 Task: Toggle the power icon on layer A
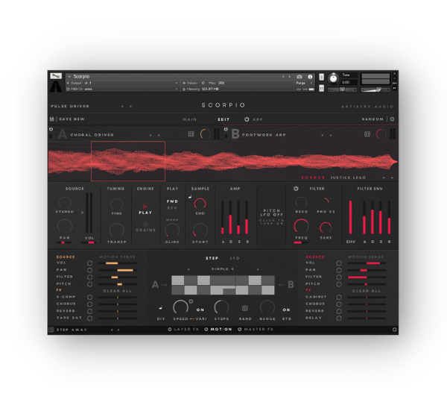tap(51, 131)
